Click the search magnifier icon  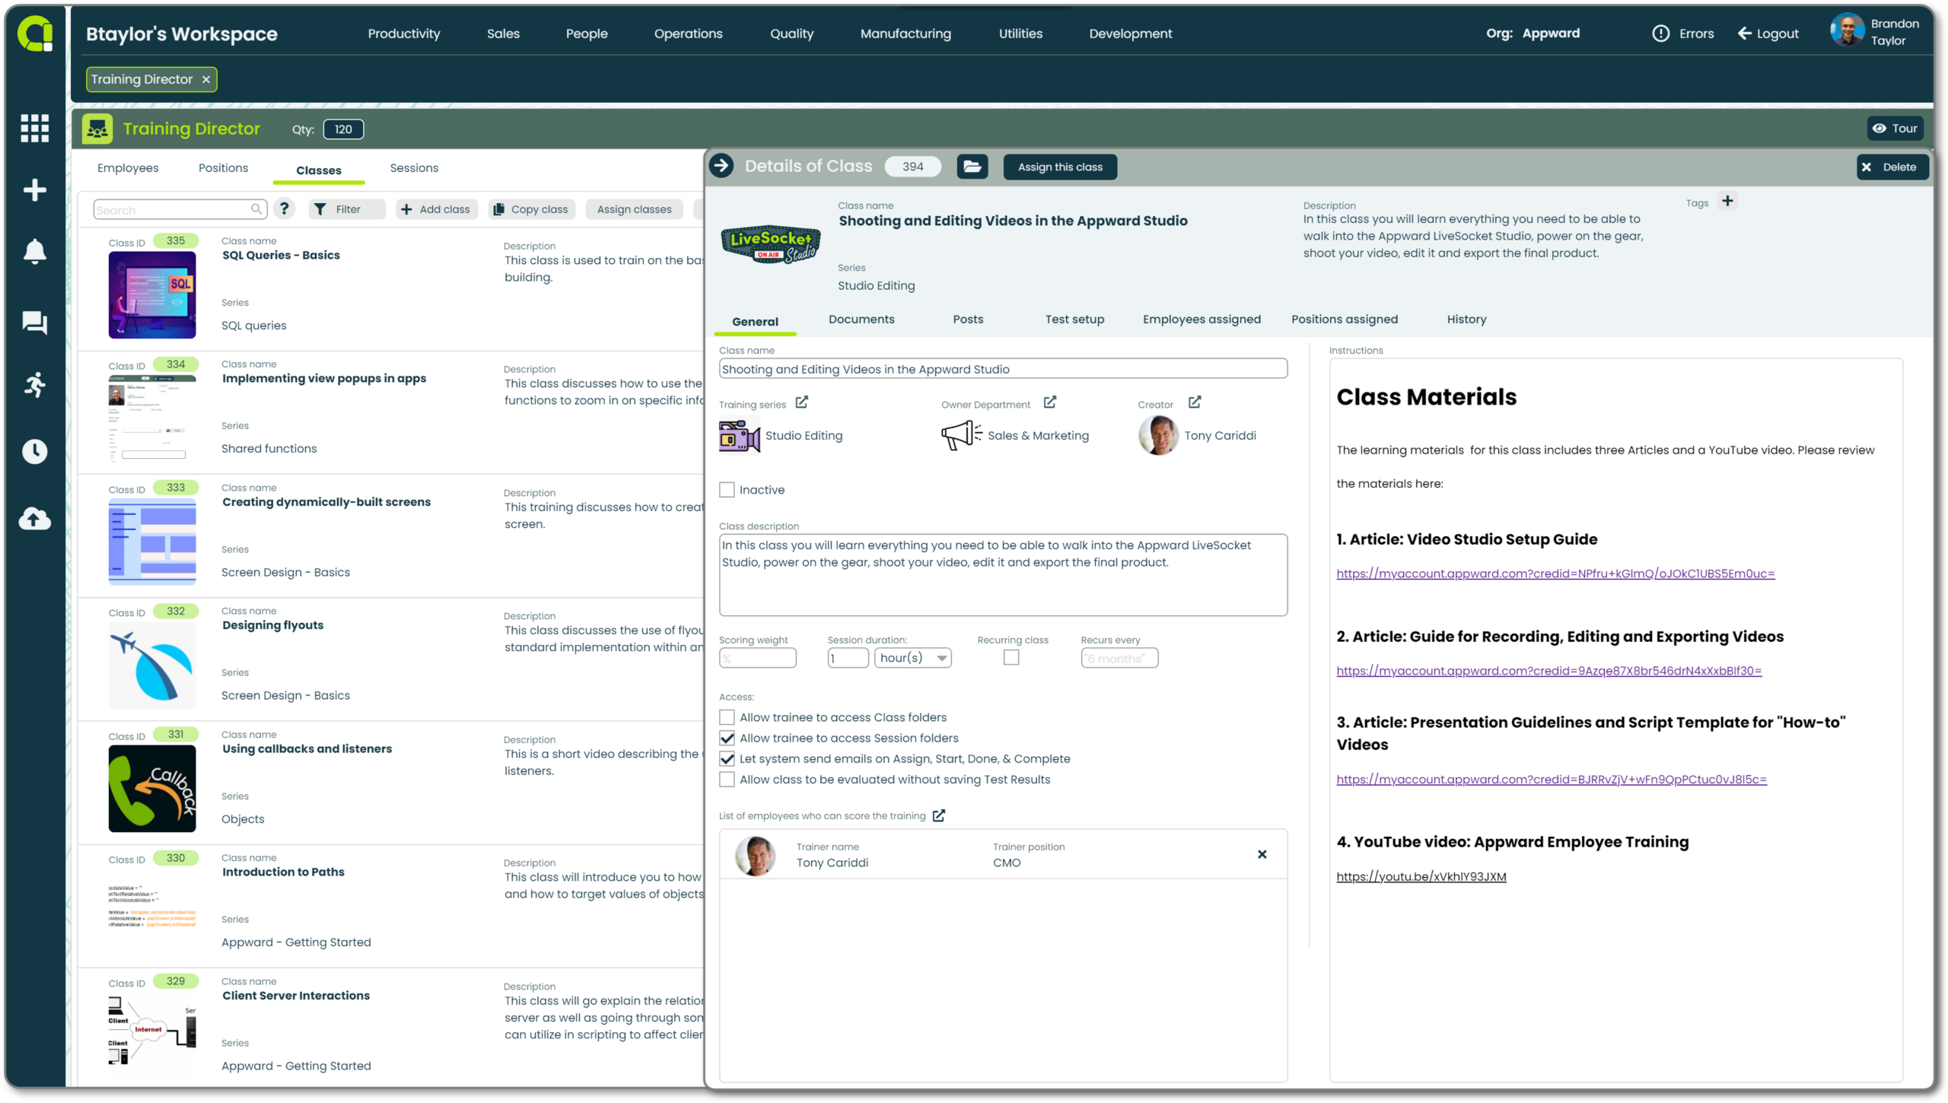point(257,209)
